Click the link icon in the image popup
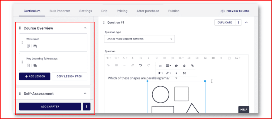Viewport: 272px width, 119px height. pyautogui.click(x=193, y=66)
